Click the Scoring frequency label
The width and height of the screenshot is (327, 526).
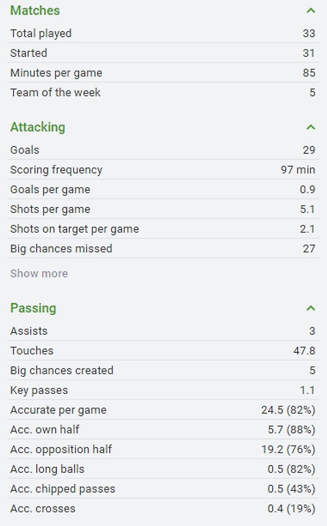tap(56, 170)
